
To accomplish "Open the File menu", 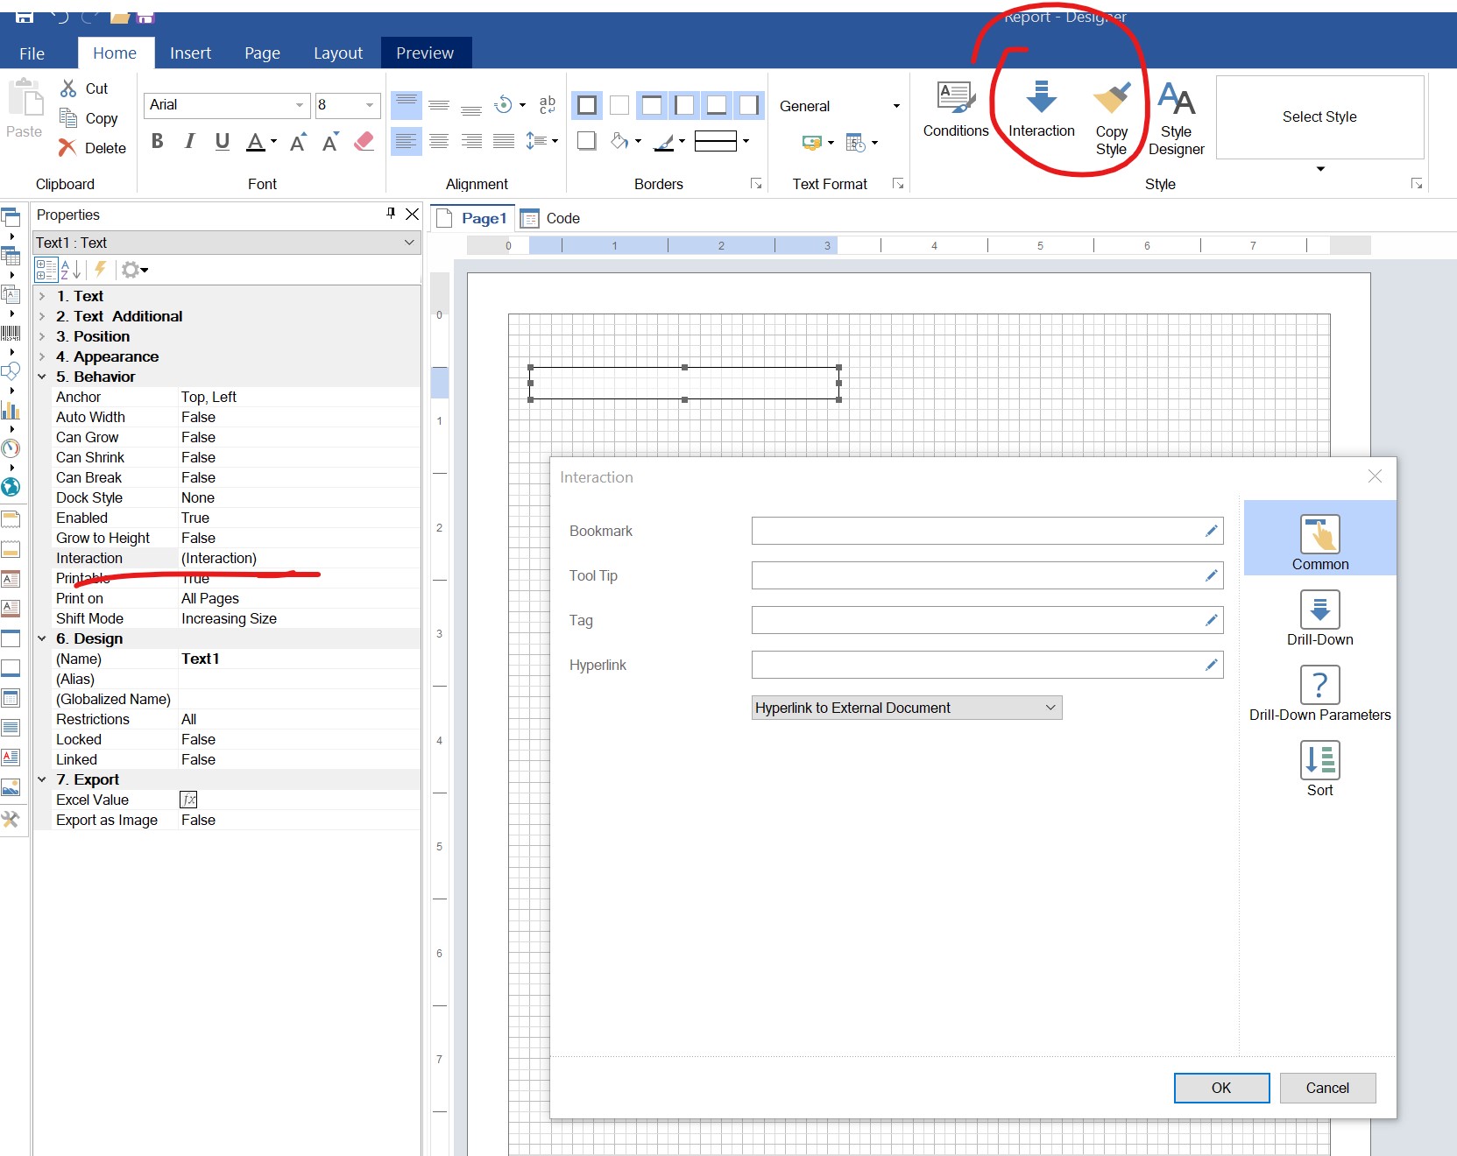I will click(32, 53).
